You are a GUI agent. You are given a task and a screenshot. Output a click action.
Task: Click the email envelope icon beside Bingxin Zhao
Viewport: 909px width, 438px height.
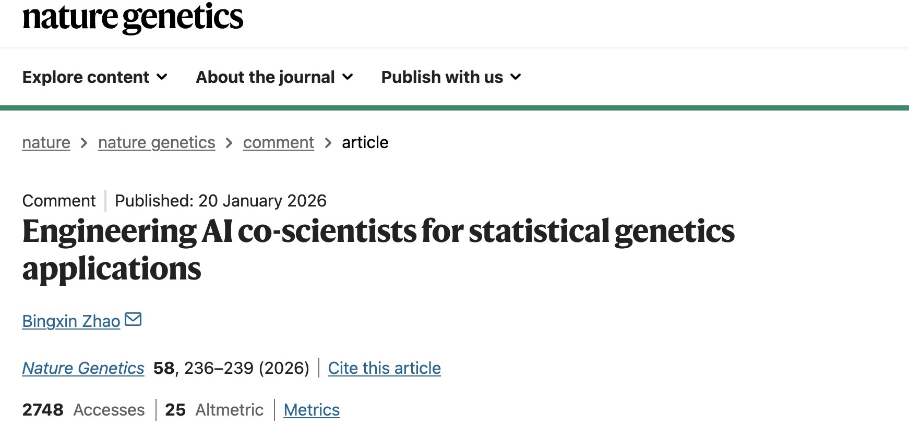point(134,320)
